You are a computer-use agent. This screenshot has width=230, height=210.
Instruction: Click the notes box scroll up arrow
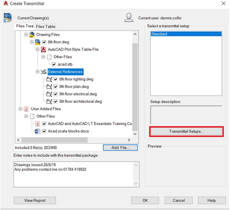pos(136,165)
